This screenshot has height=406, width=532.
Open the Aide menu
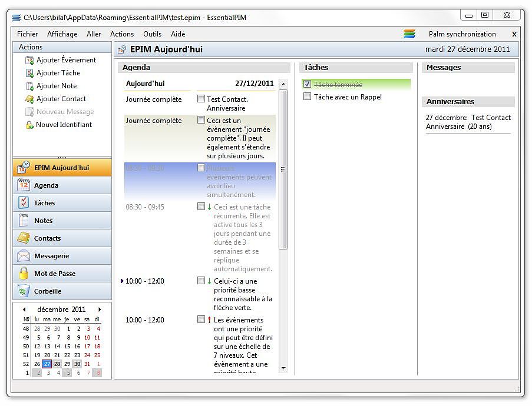[178, 34]
